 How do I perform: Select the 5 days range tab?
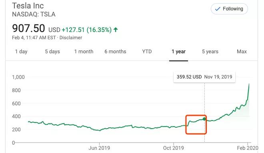pyautogui.click(x=52, y=51)
